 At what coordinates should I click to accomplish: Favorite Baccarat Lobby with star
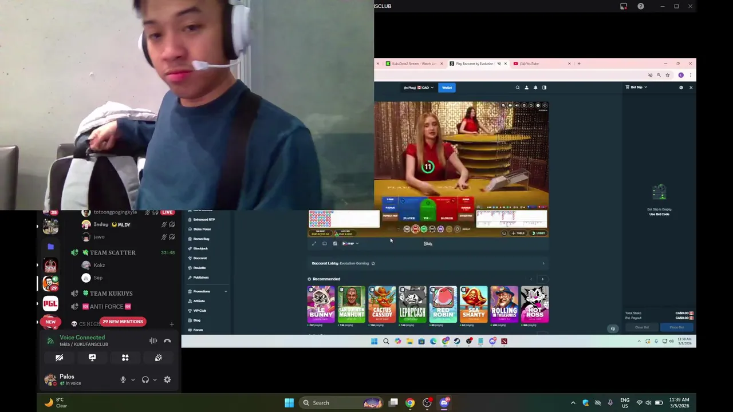point(373,263)
